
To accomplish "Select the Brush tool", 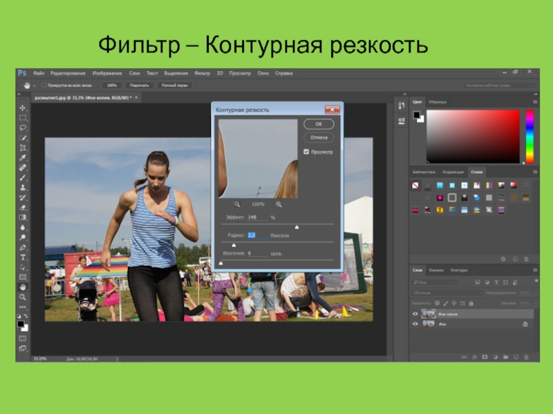I will coord(23,177).
